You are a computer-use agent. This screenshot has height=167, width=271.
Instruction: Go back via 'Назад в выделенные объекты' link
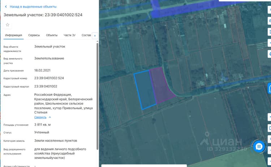[x=33, y=7]
